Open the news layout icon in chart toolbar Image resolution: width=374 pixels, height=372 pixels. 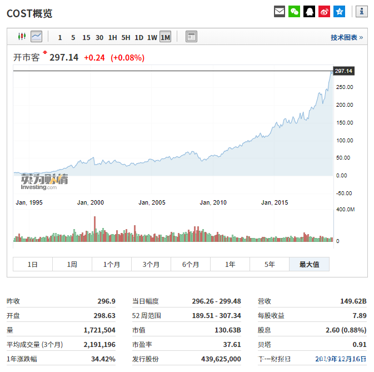click(191, 37)
